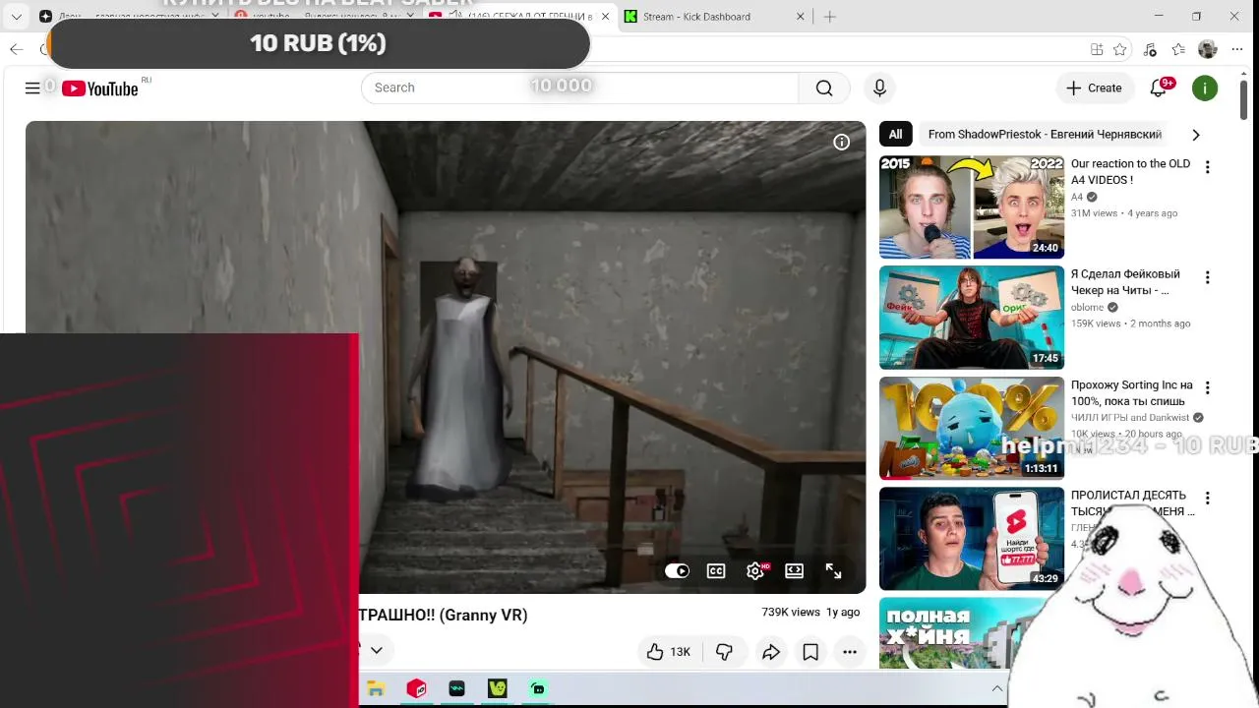1259x708 pixels.
Task: Open the browser profile picture
Action: pyautogui.click(x=1208, y=49)
